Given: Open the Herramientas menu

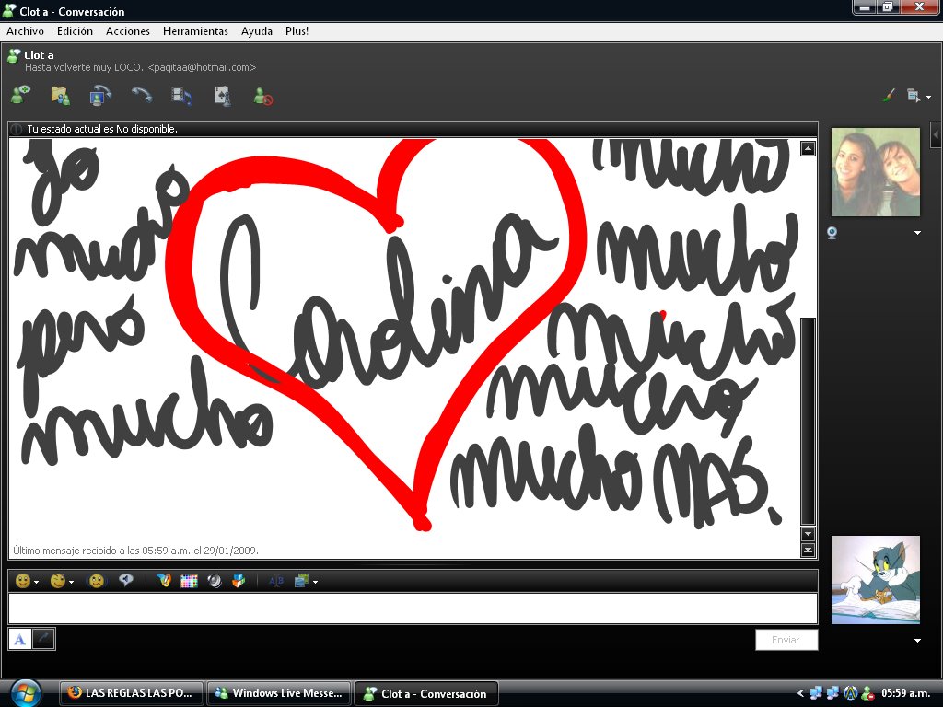Looking at the screenshot, I should (195, 31).
